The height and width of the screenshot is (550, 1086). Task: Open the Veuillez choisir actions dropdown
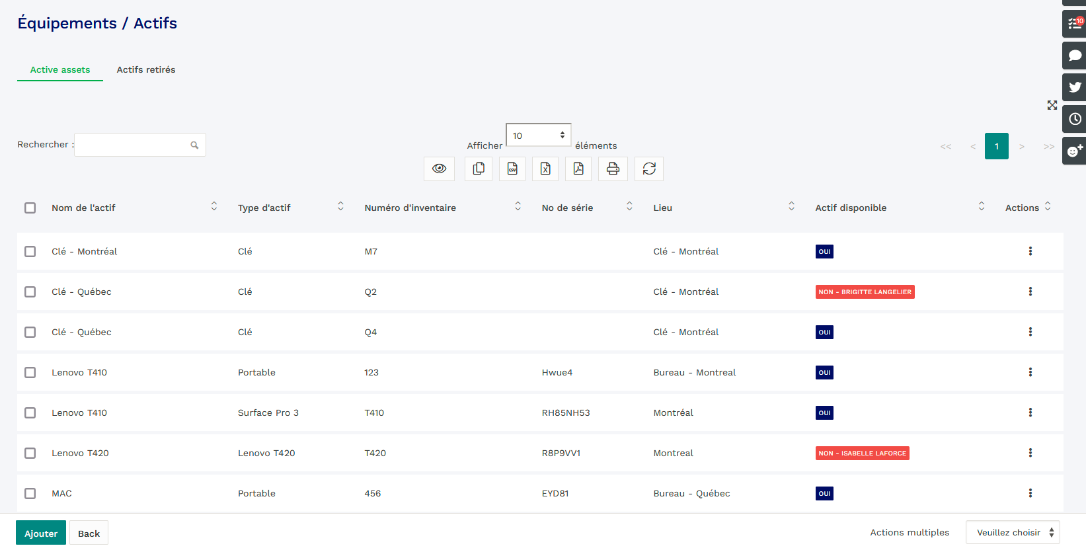tap(1012, 532)
